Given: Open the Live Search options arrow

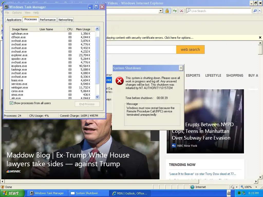Looking at the screenshot, I should [x=259, y=11].
